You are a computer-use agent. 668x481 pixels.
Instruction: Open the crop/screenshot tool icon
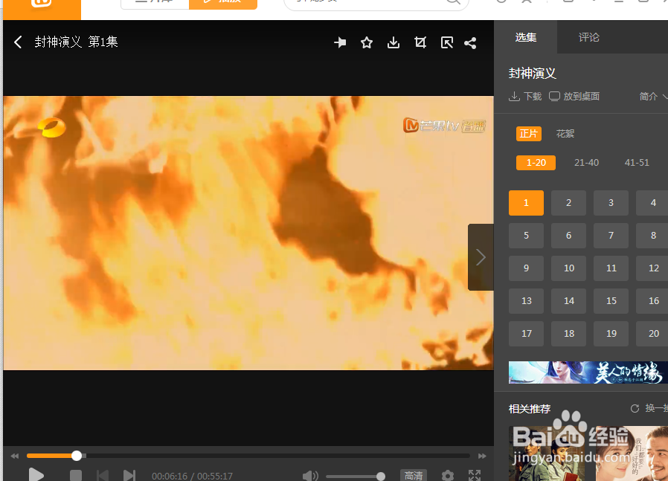pos(420,42)
